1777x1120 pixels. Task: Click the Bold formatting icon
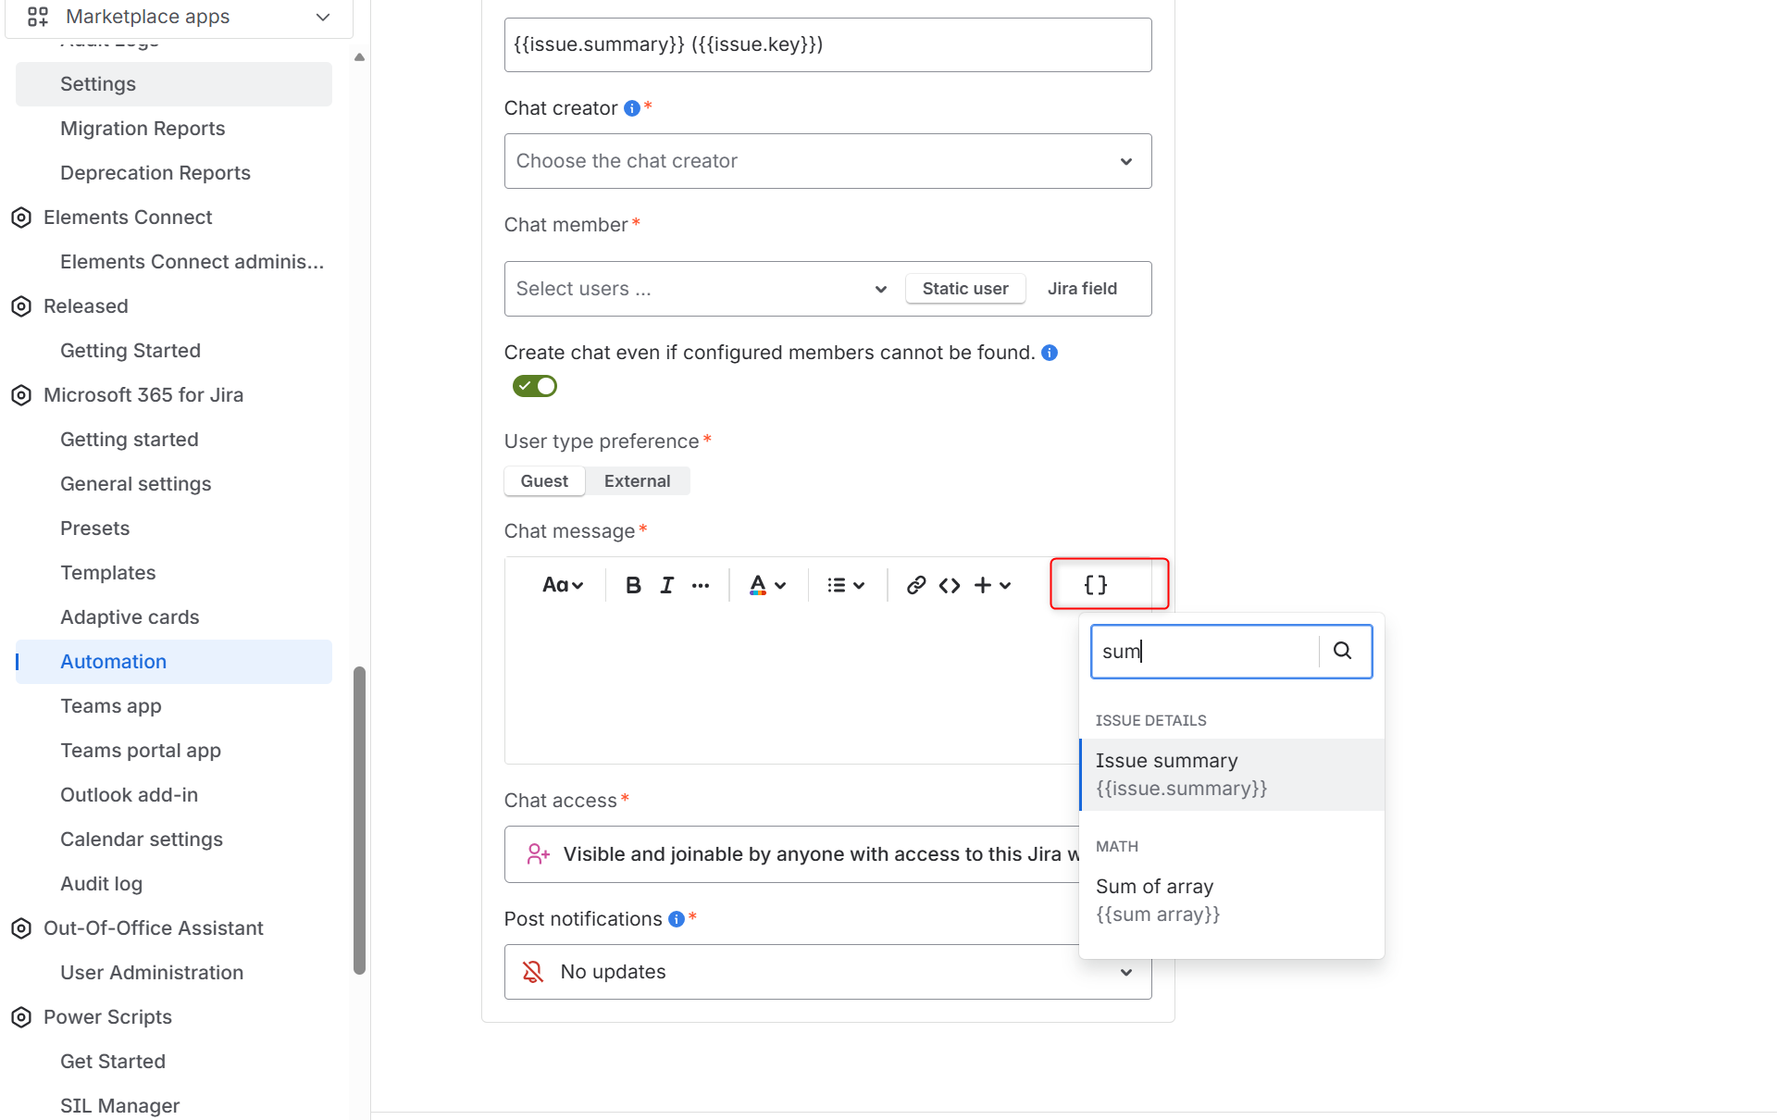tap(633, 585)
